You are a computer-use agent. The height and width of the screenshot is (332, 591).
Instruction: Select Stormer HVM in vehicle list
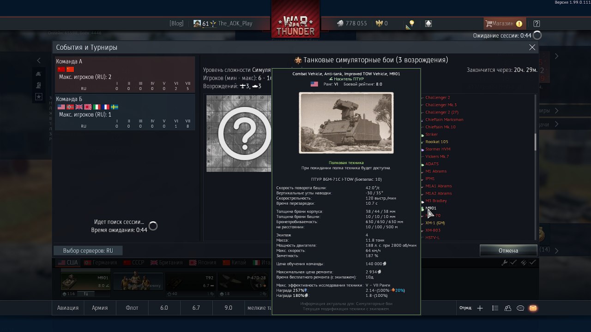coord(438,149)
